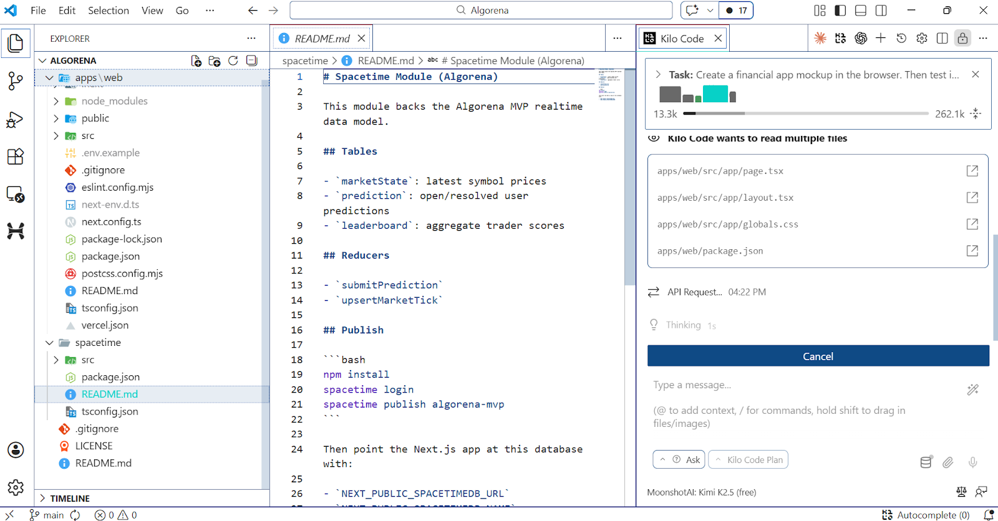Toggle the bottom panel layout button

pos(861,11)
